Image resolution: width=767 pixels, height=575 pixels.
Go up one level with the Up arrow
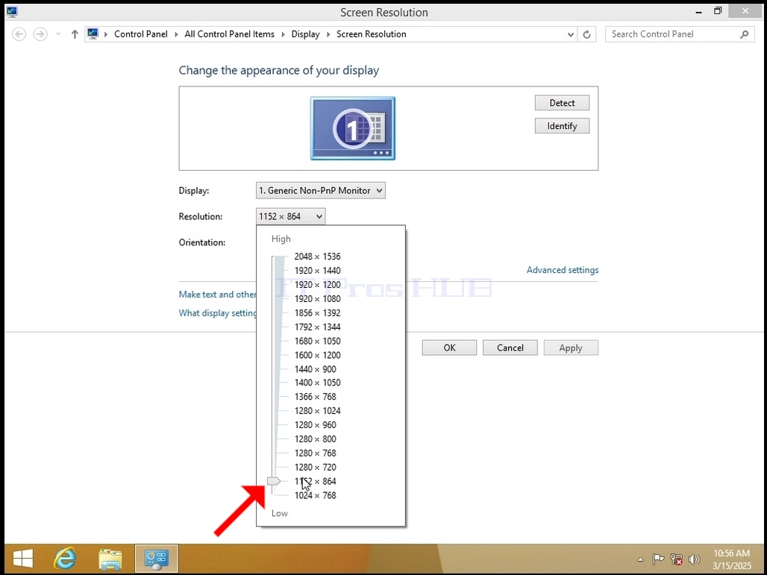[x=75, y=34]
